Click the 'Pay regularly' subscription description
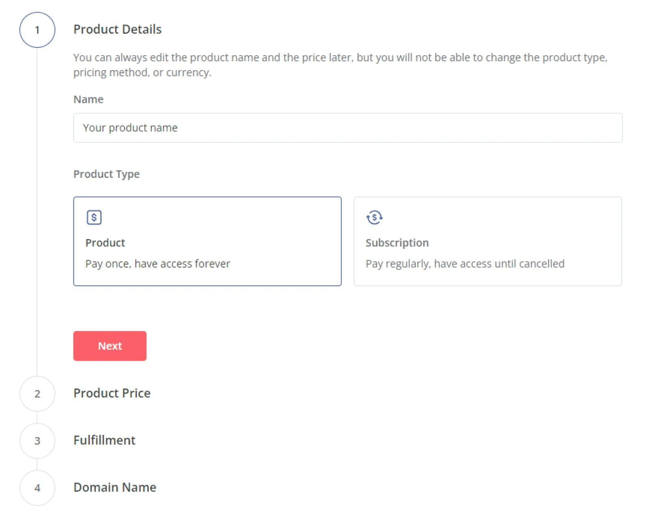The width and height of the screenshot is (649, 529). pyautogui.click(x=464, y=264)
